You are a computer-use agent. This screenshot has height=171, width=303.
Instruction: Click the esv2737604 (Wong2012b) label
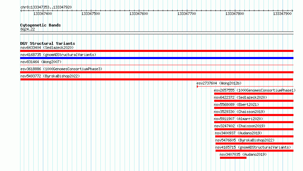(x=219, y=83)
